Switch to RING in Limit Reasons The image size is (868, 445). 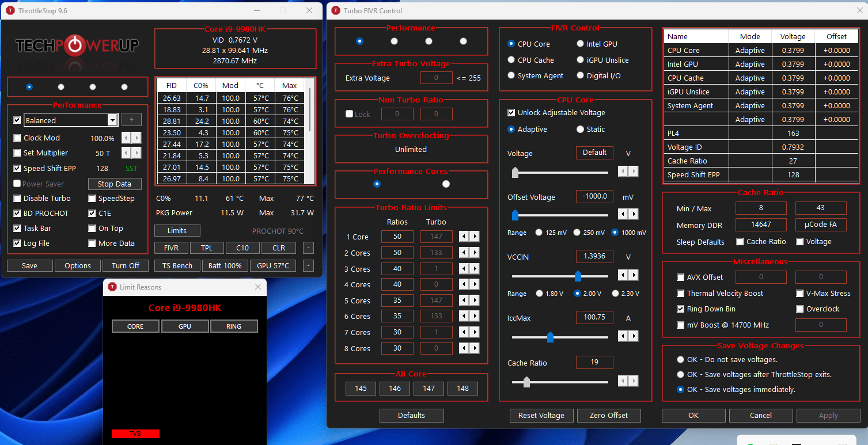click(x=234, y=326)
